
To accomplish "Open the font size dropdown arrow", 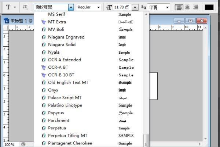I will coord(135,7).
